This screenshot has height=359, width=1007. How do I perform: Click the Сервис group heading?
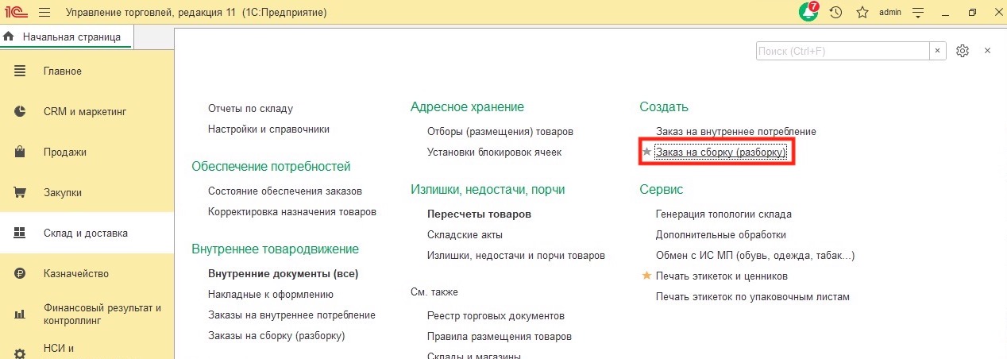pos(662,190)
